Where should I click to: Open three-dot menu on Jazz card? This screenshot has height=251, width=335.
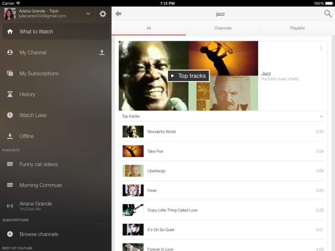click(x=321, y=48)
